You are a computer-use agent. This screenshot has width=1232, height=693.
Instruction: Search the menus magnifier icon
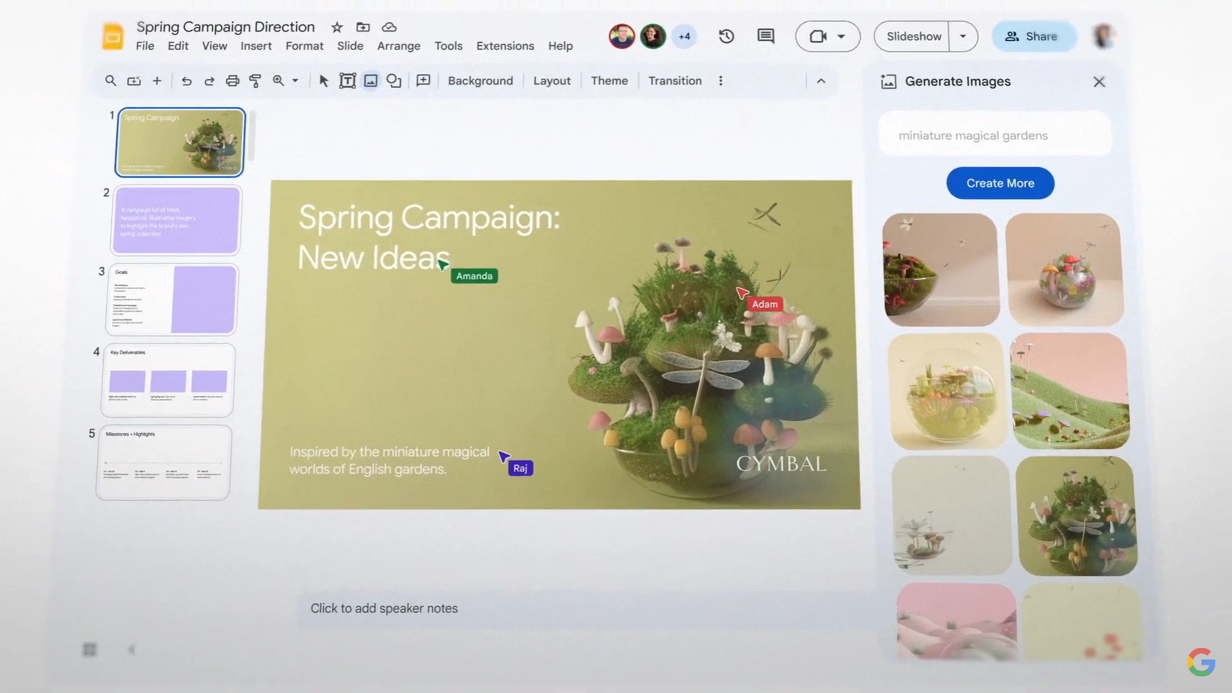pyautogui.click(x=110, y=81)
